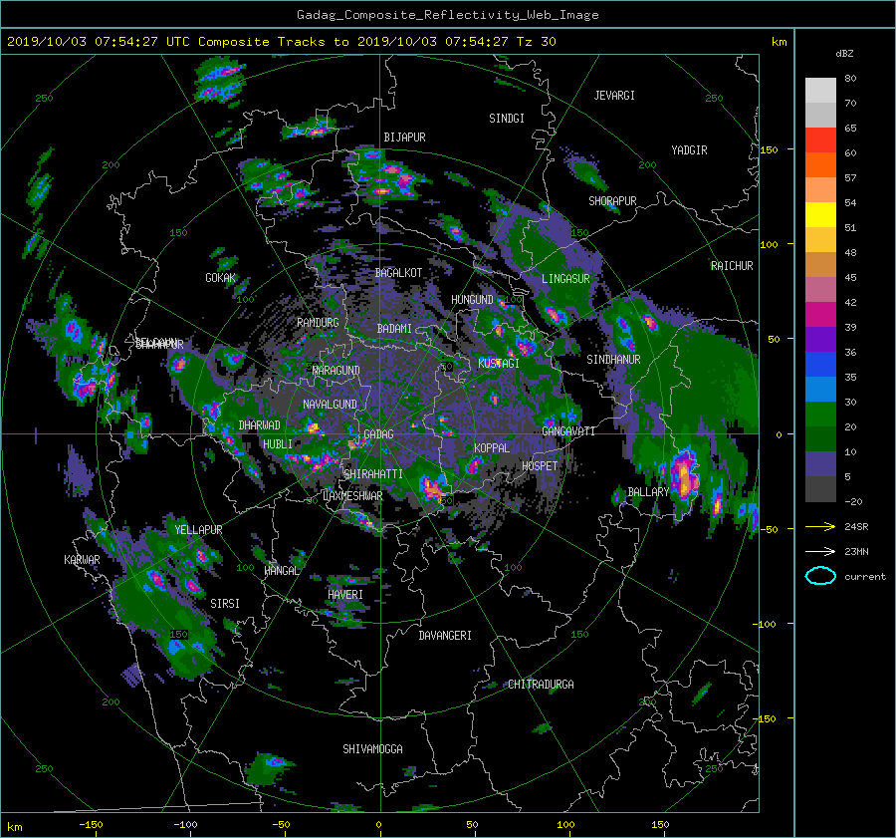Click the DHARWAD city label
The height and width of the screenshot is (838, 896).
(260, 425)
